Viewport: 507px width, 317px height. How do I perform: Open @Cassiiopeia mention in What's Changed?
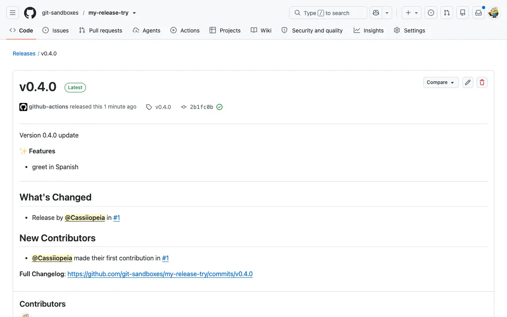pyautogui.click(x=85, y=218)
